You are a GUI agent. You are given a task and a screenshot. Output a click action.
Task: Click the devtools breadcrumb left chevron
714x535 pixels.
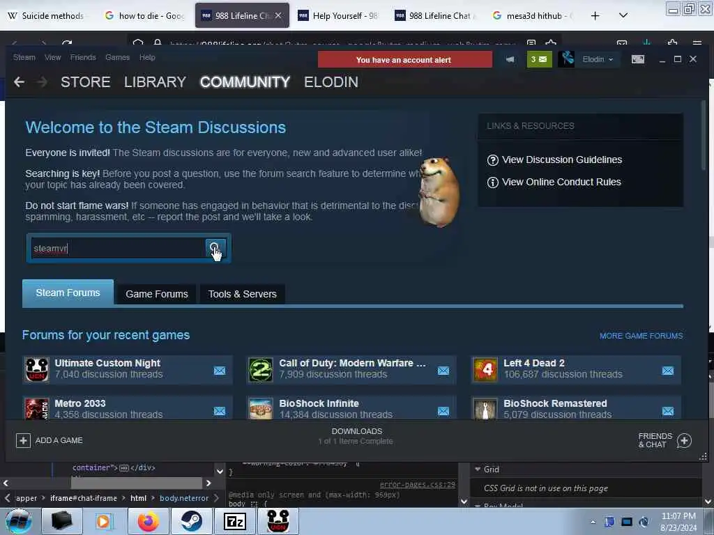(x=7, y=498)
